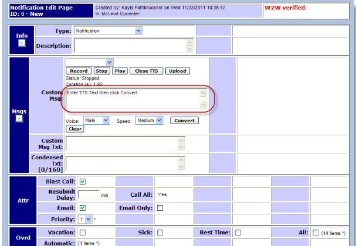Open the audio selection dropdown above Record

pyautogui.click(x=89, y=61)
